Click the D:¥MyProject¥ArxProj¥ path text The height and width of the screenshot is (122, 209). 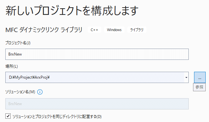(29, 77)
